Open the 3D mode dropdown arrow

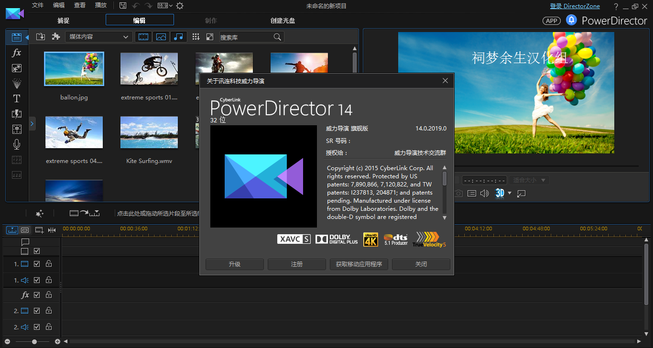(510, 193)
